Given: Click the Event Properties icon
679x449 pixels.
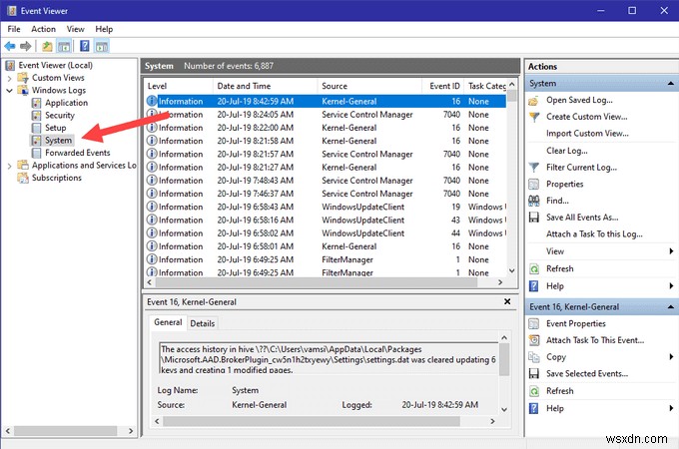Looking at the screenshot, I should 534,324.
